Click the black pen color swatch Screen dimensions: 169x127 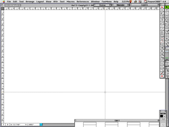pos(161,116)
